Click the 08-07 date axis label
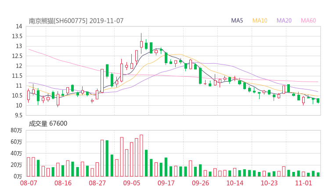This screenshot has height=193, width=325. coord(29,183)
